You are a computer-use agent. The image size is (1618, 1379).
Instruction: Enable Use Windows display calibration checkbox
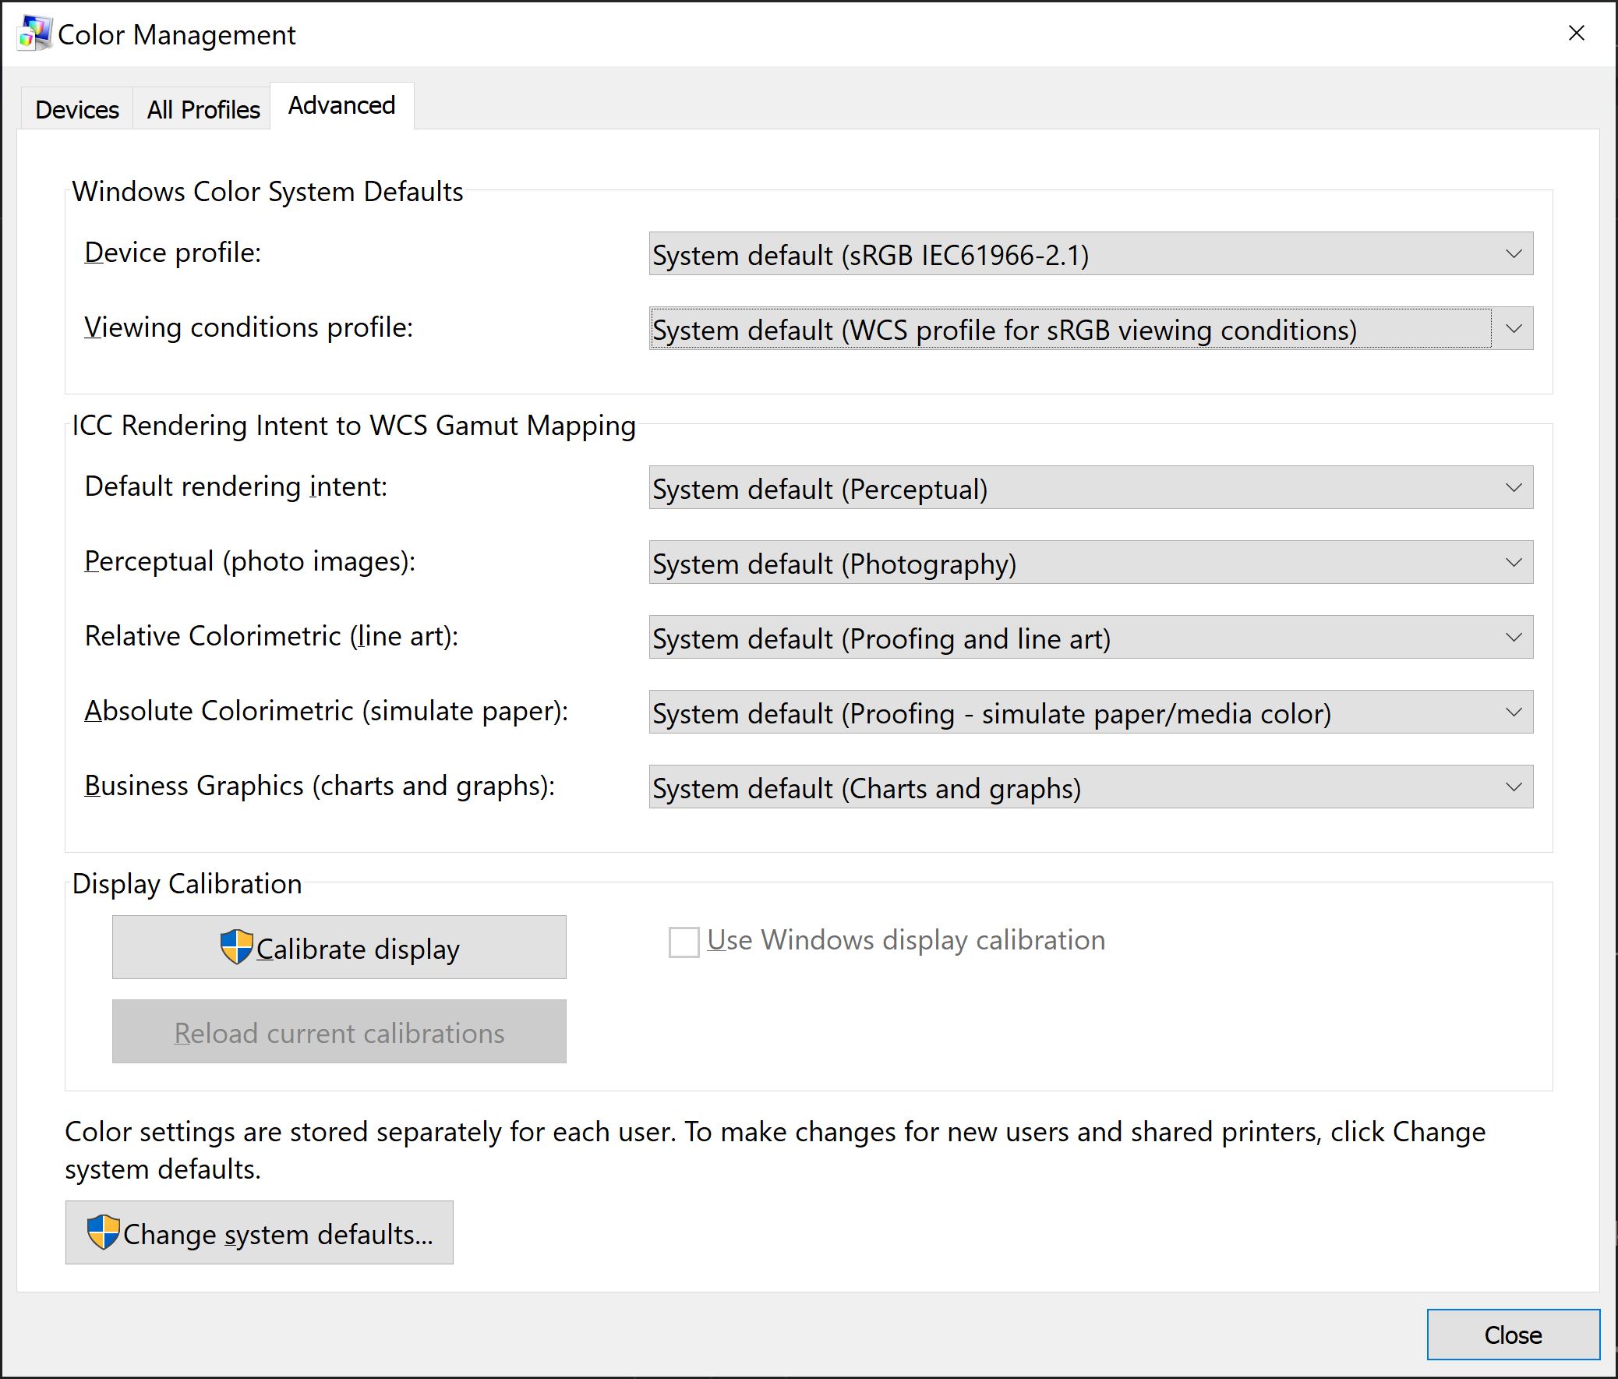[684, 941]
